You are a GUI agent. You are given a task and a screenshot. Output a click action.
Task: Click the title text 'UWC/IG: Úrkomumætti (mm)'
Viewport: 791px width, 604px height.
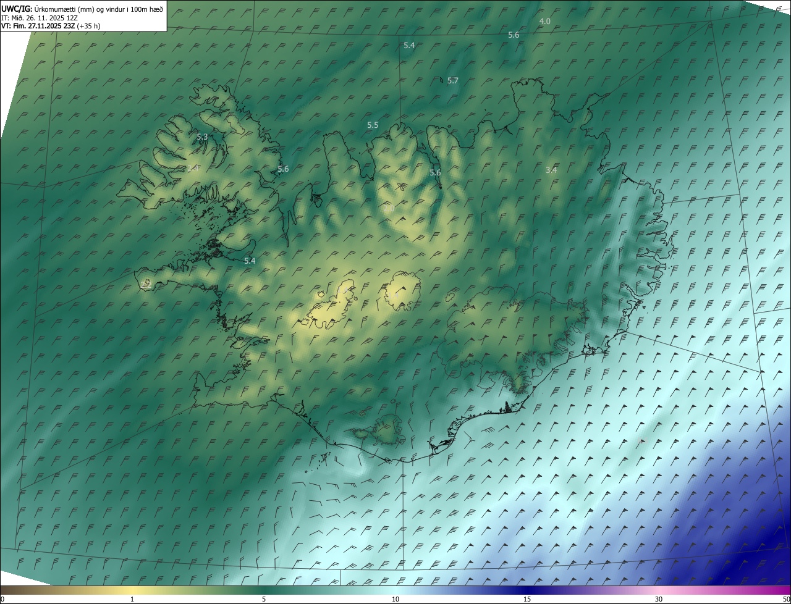(48, 9)
